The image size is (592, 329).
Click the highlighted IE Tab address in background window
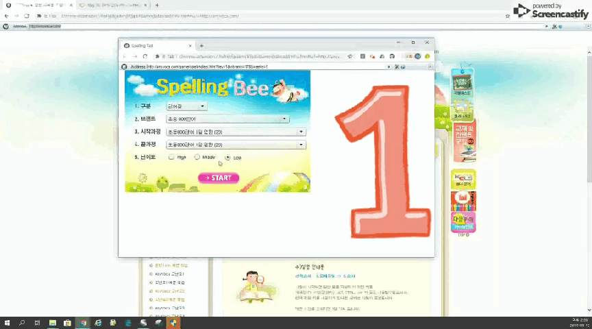point(45,27)
